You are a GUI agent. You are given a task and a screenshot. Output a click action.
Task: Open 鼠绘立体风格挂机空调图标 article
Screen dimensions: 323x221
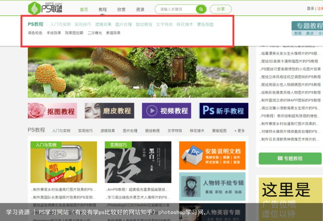tap(291, 77)
